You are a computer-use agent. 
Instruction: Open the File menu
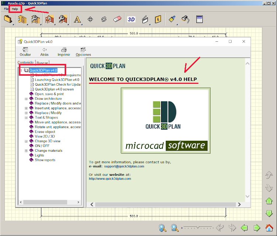(6, 9)
